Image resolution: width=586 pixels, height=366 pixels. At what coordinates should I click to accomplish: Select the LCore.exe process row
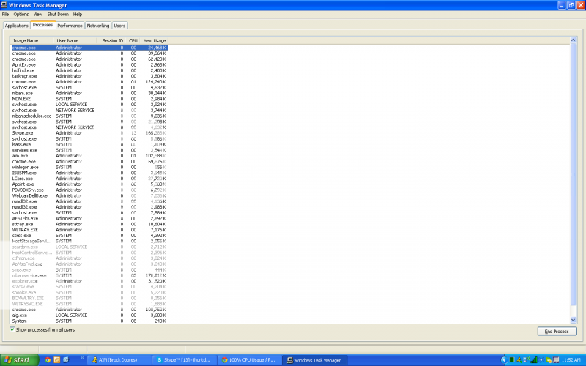pyautogui.click(x=89, y=179)
